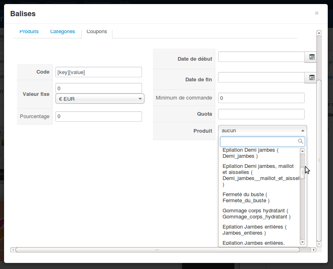Open the Date de début calendar picker
Viewport: 333px width, 269px height.
pos(312,57)
